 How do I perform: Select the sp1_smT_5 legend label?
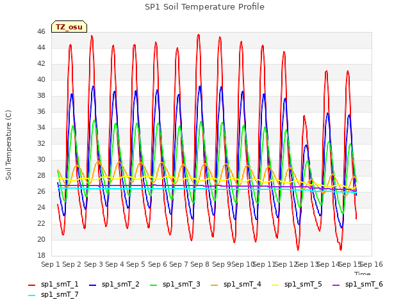[303, 284]
